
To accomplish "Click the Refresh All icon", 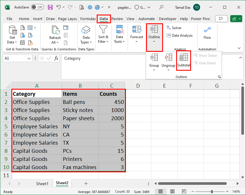I will pyautogui.click(x=56, y=30).
